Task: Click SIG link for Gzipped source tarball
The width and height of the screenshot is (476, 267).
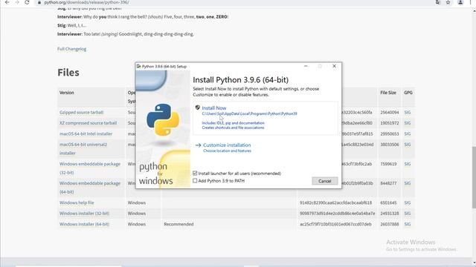Action: click(408, 112)
